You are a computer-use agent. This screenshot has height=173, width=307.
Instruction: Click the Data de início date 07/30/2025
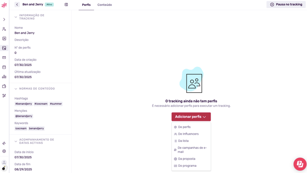point(23,157)
